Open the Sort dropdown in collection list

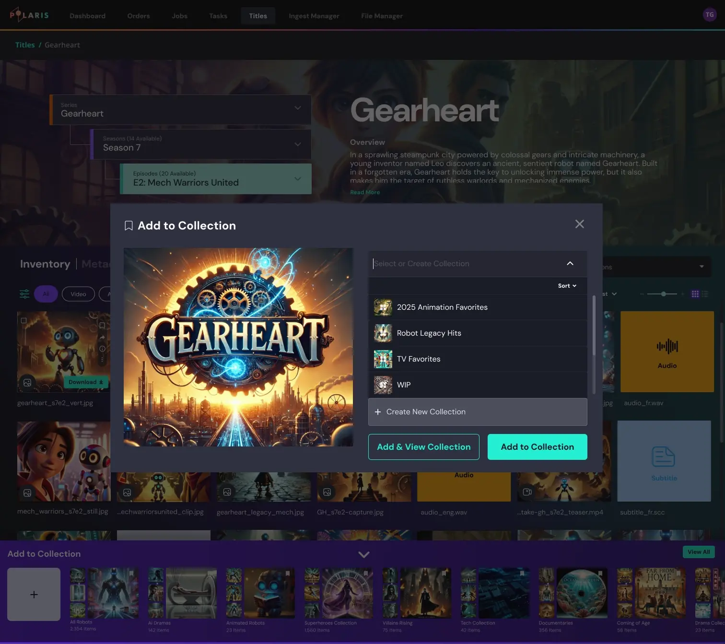click(567, 286)
